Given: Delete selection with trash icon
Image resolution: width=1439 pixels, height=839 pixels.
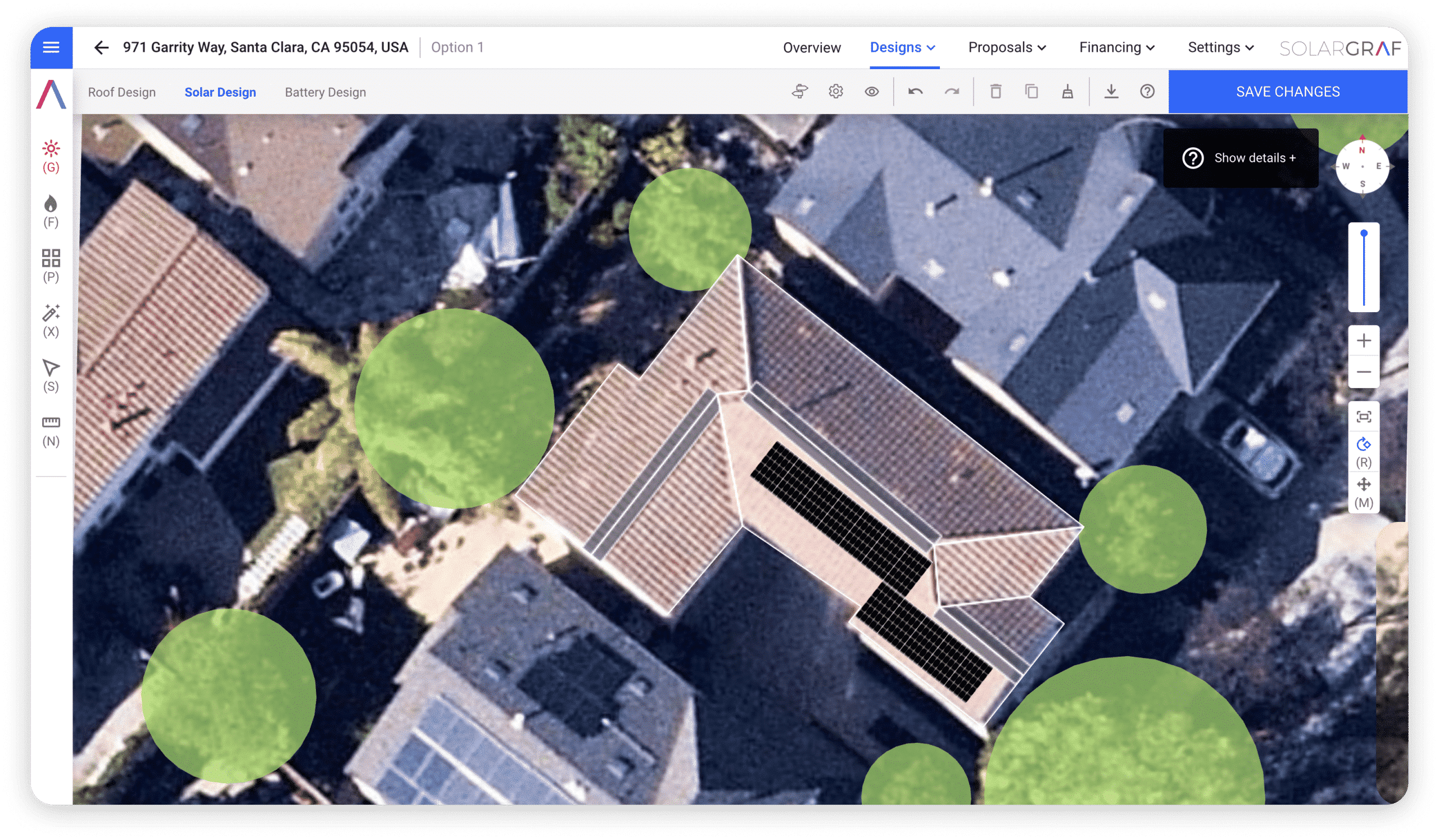Looking at the screenshot, I should pyautogui.click(x=996, y=92).
